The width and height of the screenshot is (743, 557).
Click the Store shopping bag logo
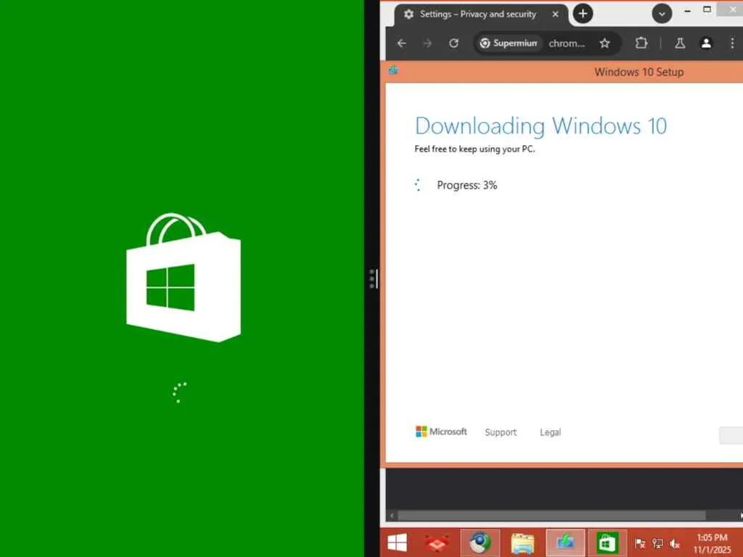(x=184, y=278)
